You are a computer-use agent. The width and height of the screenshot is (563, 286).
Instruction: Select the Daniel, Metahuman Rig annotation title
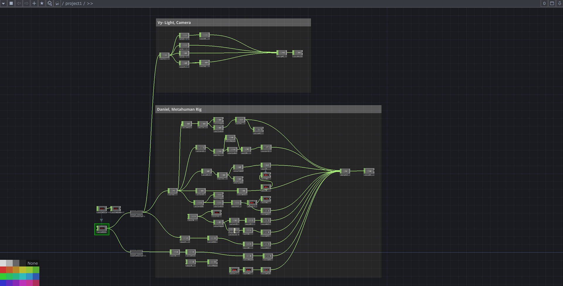tap(179, 109)
